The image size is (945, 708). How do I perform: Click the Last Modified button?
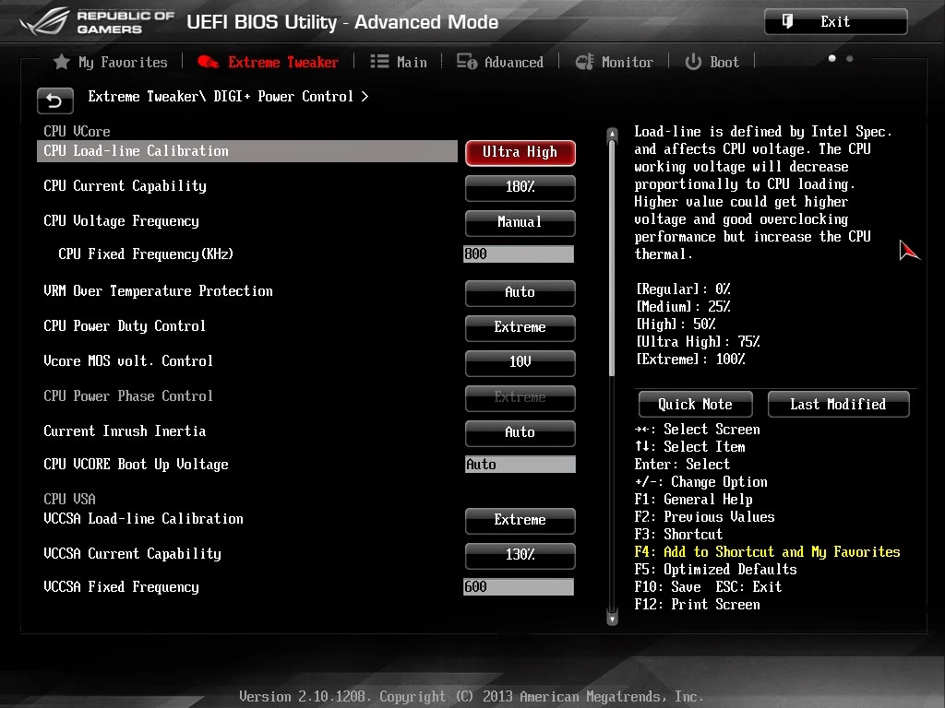(x=838, y=404)
